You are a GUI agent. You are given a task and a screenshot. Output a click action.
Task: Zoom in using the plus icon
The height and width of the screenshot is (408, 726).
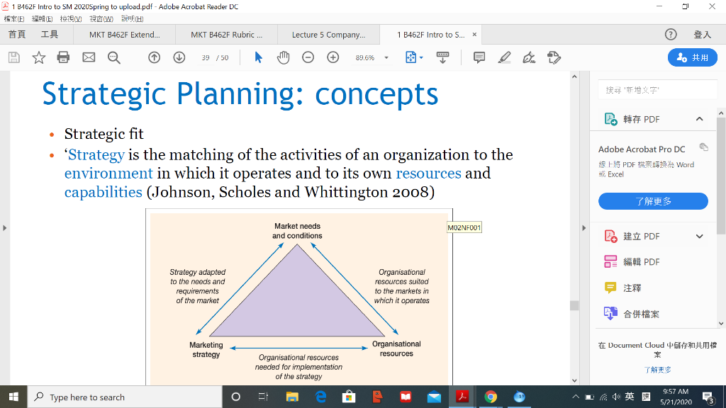333,57
